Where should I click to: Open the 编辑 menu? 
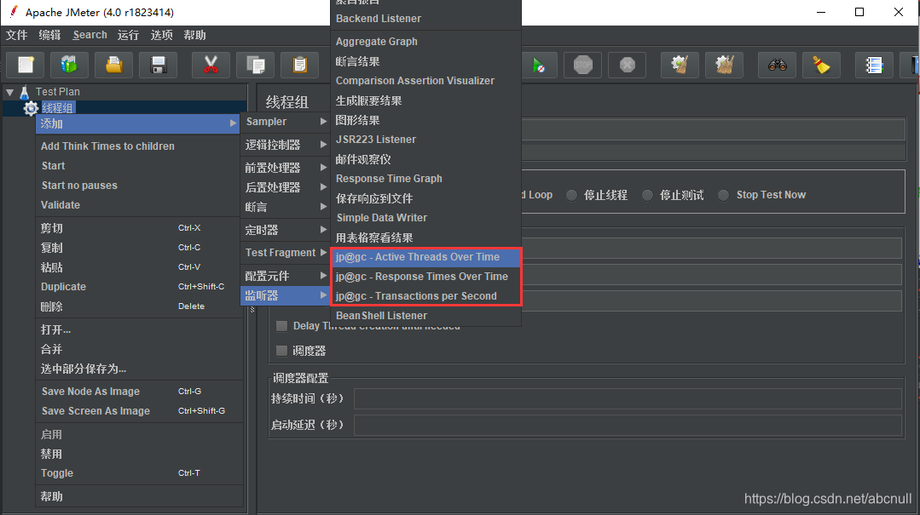pos(49,35)
